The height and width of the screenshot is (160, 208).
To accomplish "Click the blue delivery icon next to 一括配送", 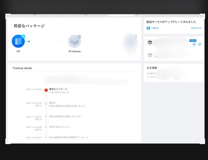I will (148, 28).
